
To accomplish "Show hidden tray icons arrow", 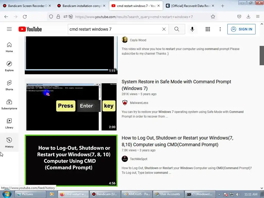I will 219,194.
